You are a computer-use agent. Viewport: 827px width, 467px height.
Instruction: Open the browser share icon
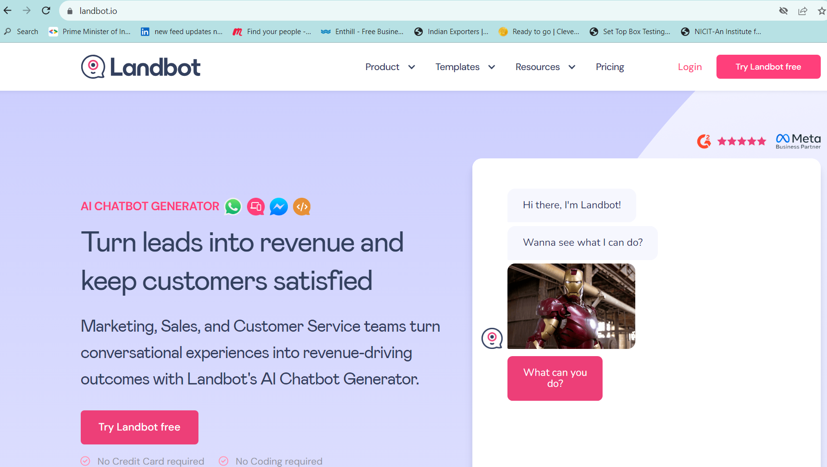coord(802,11)
